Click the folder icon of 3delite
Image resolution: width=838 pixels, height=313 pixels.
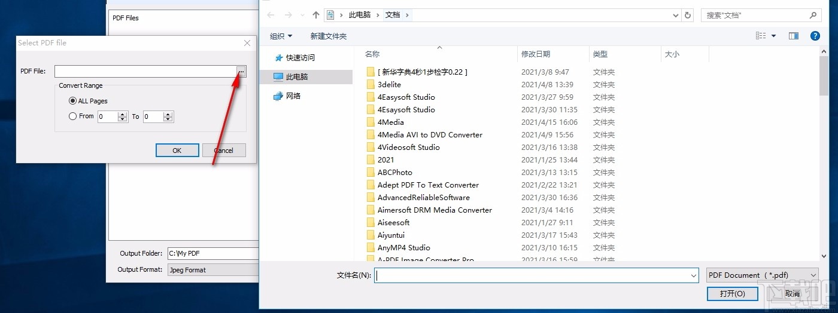tap(371, 85)
